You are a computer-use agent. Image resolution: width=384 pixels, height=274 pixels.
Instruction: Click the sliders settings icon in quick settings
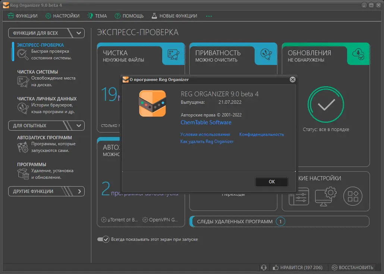click(x=299, y=196)
